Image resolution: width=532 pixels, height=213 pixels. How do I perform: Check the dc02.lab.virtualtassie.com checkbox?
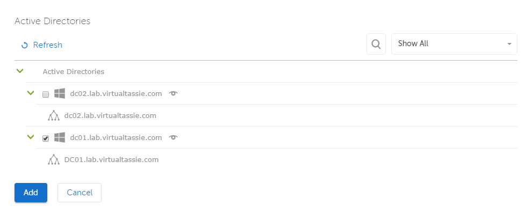pyautogui.click(x=46, y=94)
